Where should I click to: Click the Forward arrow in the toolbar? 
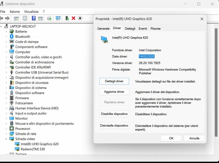(7, 18)
